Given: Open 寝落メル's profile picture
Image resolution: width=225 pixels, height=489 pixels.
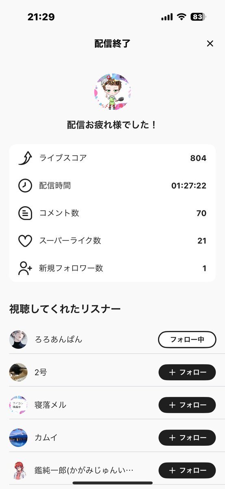Looking at the screenshot, I should click(x=18, y=405).
